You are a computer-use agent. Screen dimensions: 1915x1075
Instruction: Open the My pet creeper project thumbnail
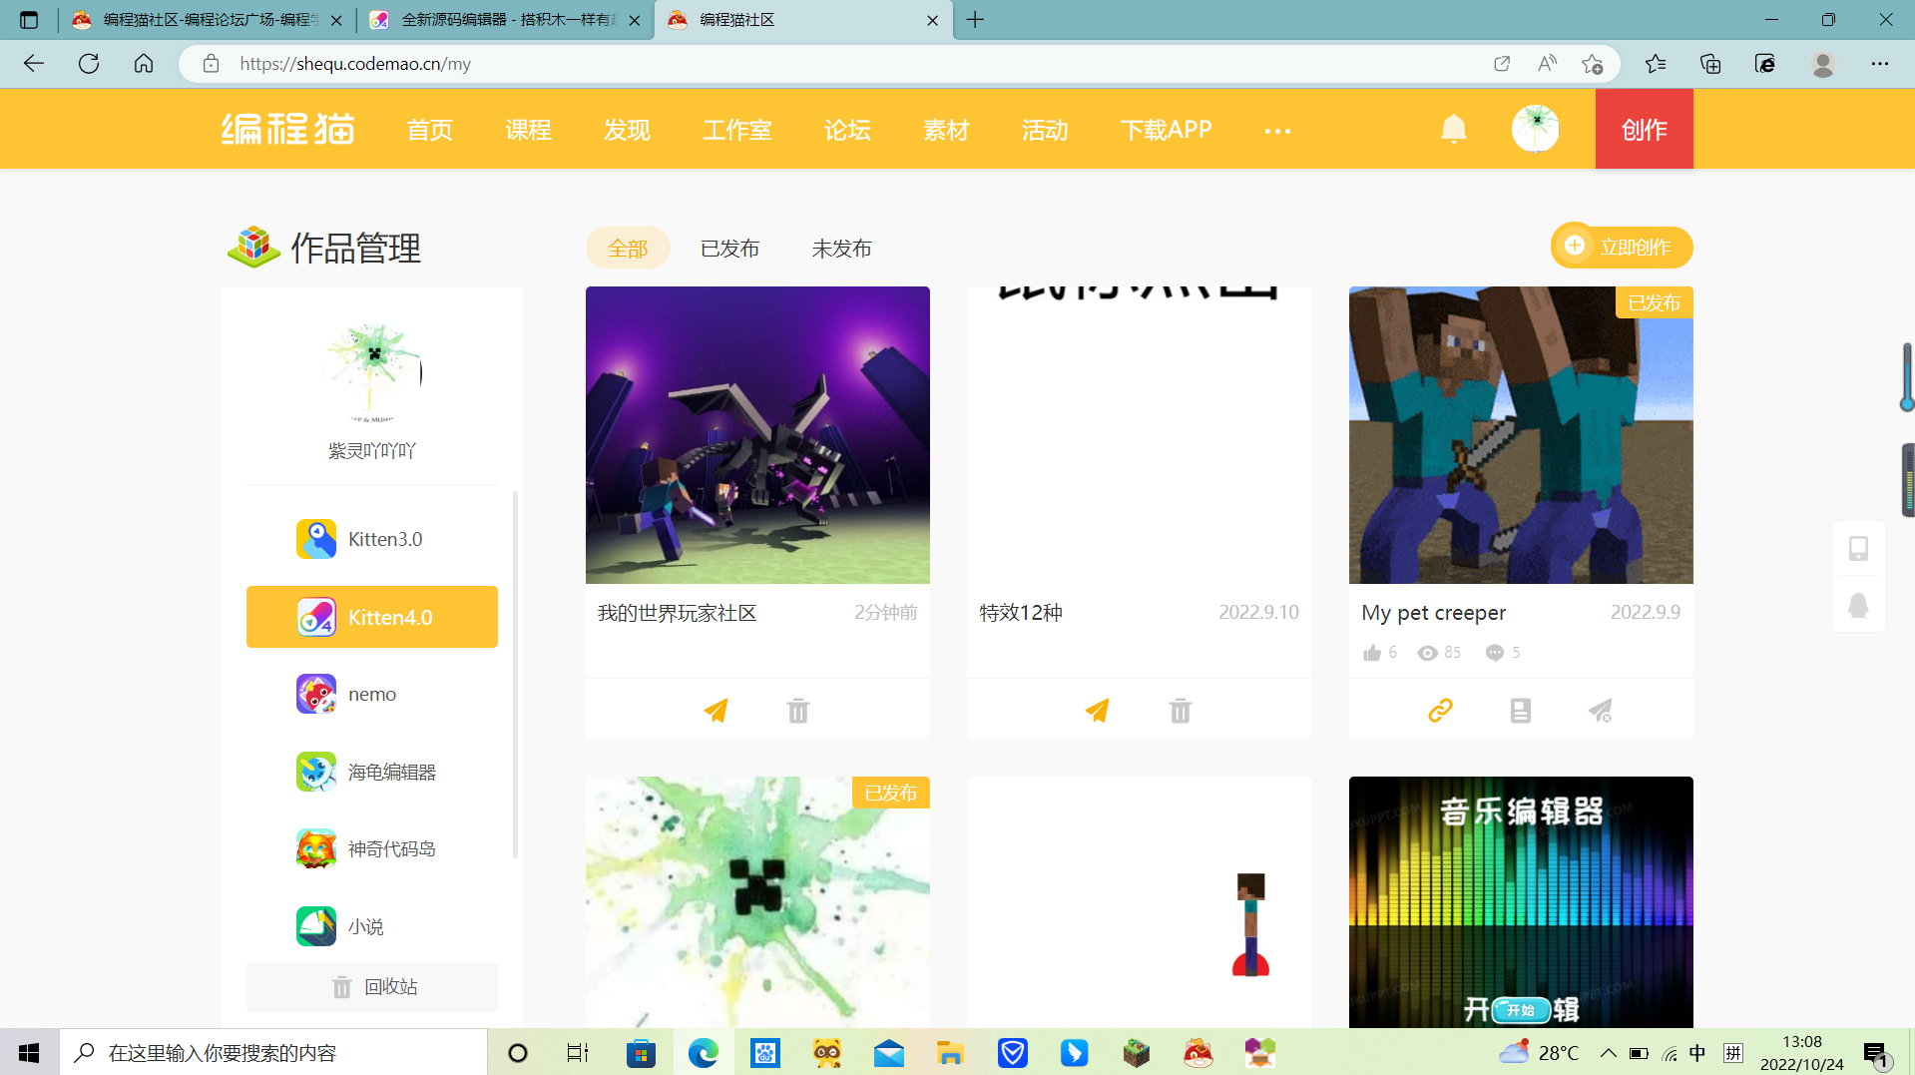tap(1521, 435)
